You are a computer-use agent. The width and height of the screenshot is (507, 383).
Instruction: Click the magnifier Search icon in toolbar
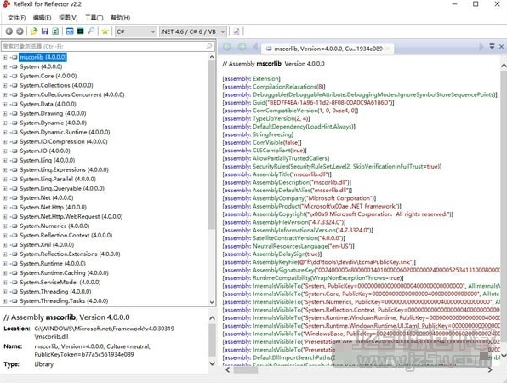[91, 31]
